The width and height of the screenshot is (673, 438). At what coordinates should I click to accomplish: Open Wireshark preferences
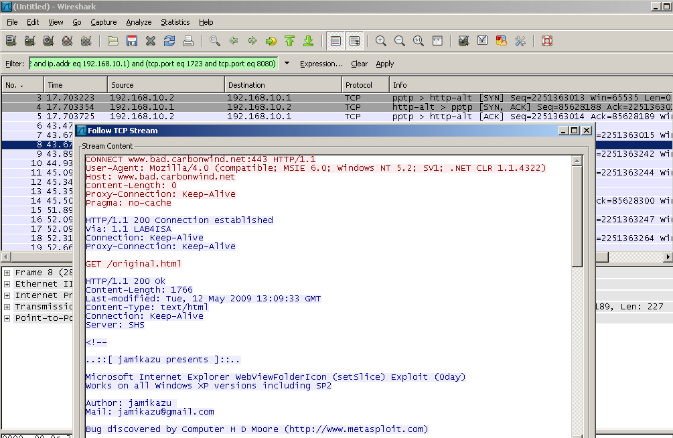coord(520,41)
